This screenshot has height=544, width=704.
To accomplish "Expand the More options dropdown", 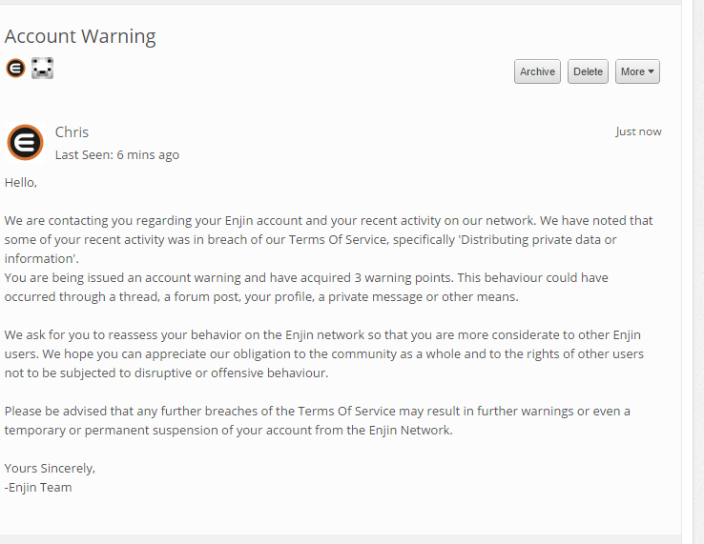I will point(637,71).
